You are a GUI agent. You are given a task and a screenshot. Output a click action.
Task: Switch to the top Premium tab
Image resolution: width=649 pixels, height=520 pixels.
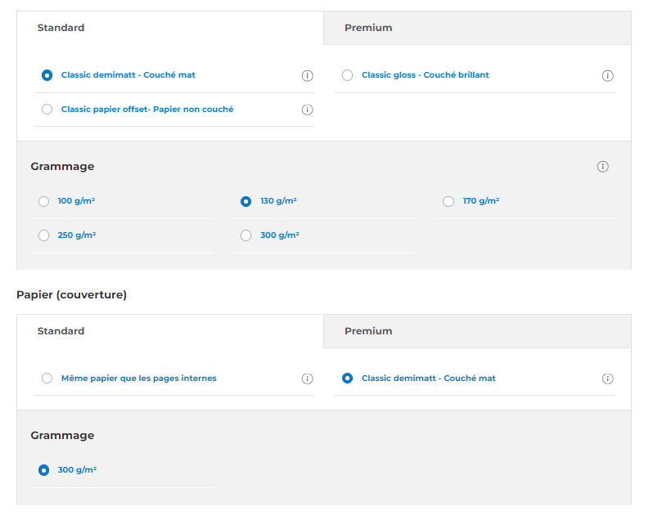(477, 28)
